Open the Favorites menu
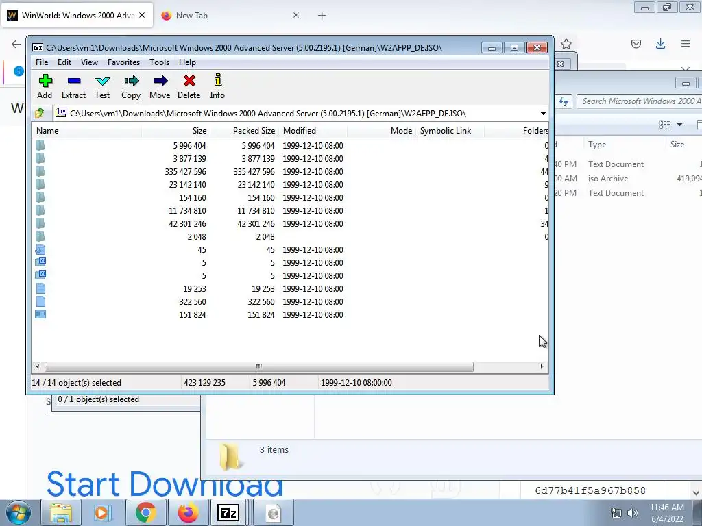702x526 pixels. coord(123,62)
